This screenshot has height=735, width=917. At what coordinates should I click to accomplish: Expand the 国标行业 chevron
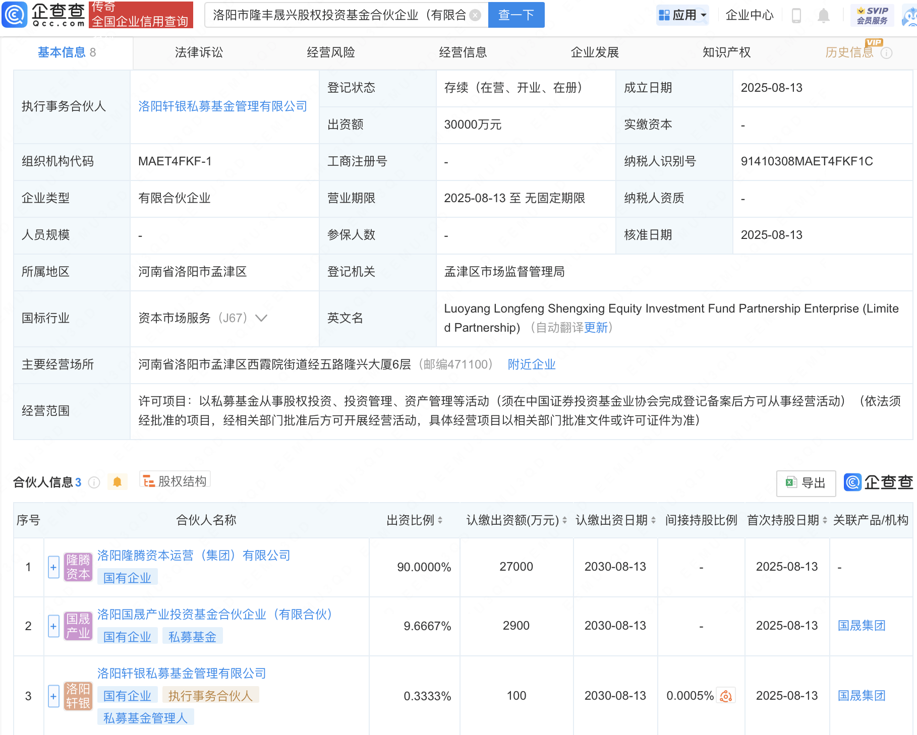click(x=261, y=318)
